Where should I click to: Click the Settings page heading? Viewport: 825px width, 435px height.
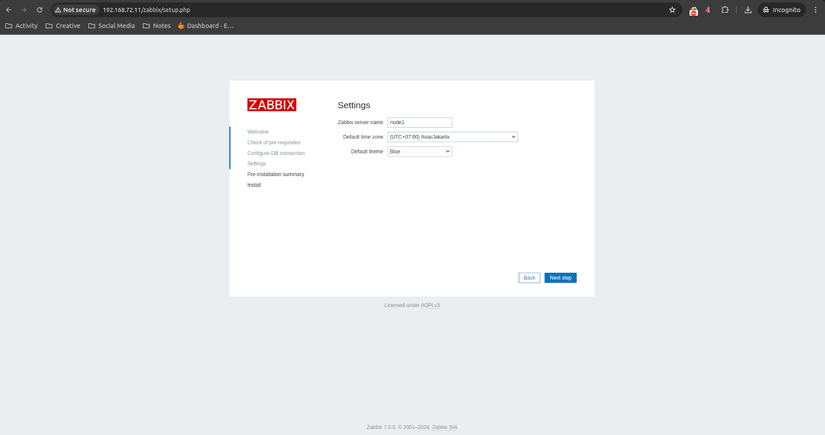tap(354, 105)
